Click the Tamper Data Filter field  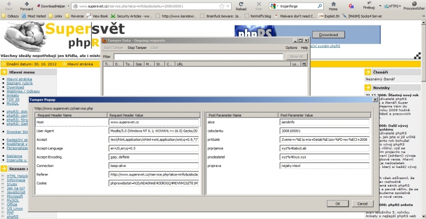coord(198,57)
